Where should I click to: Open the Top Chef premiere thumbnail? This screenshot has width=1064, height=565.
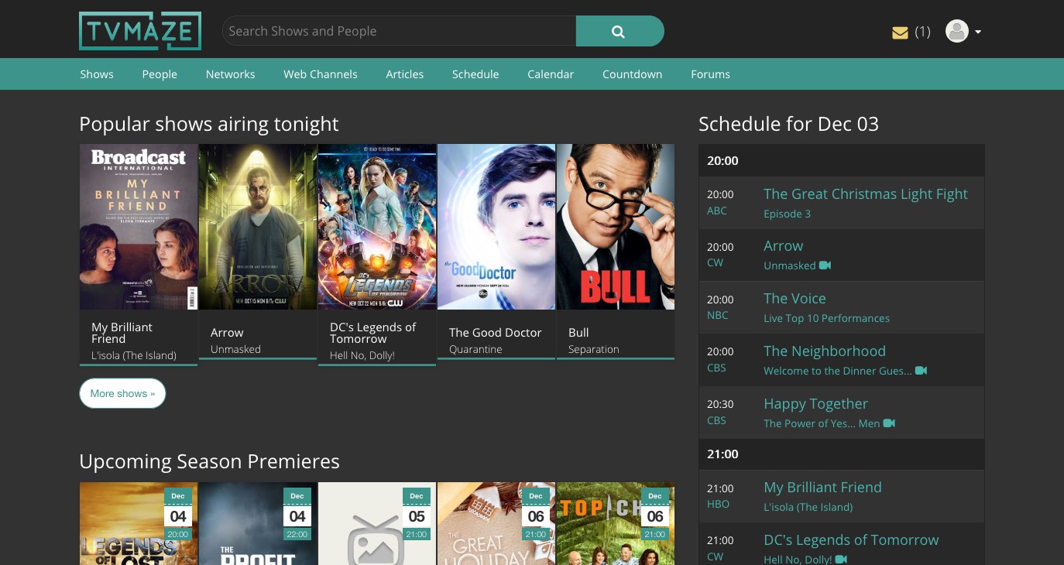(x=616, y=524)
